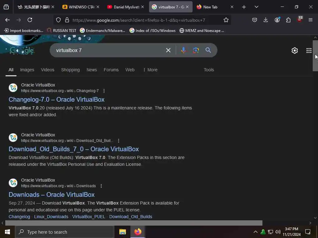Image resolution: width=318 pixels, height=238 pixels.
Task: Click the Google search text field
Action: coord(110,50)
